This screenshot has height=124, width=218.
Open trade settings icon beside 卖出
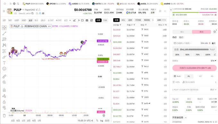tap(215, 32)
